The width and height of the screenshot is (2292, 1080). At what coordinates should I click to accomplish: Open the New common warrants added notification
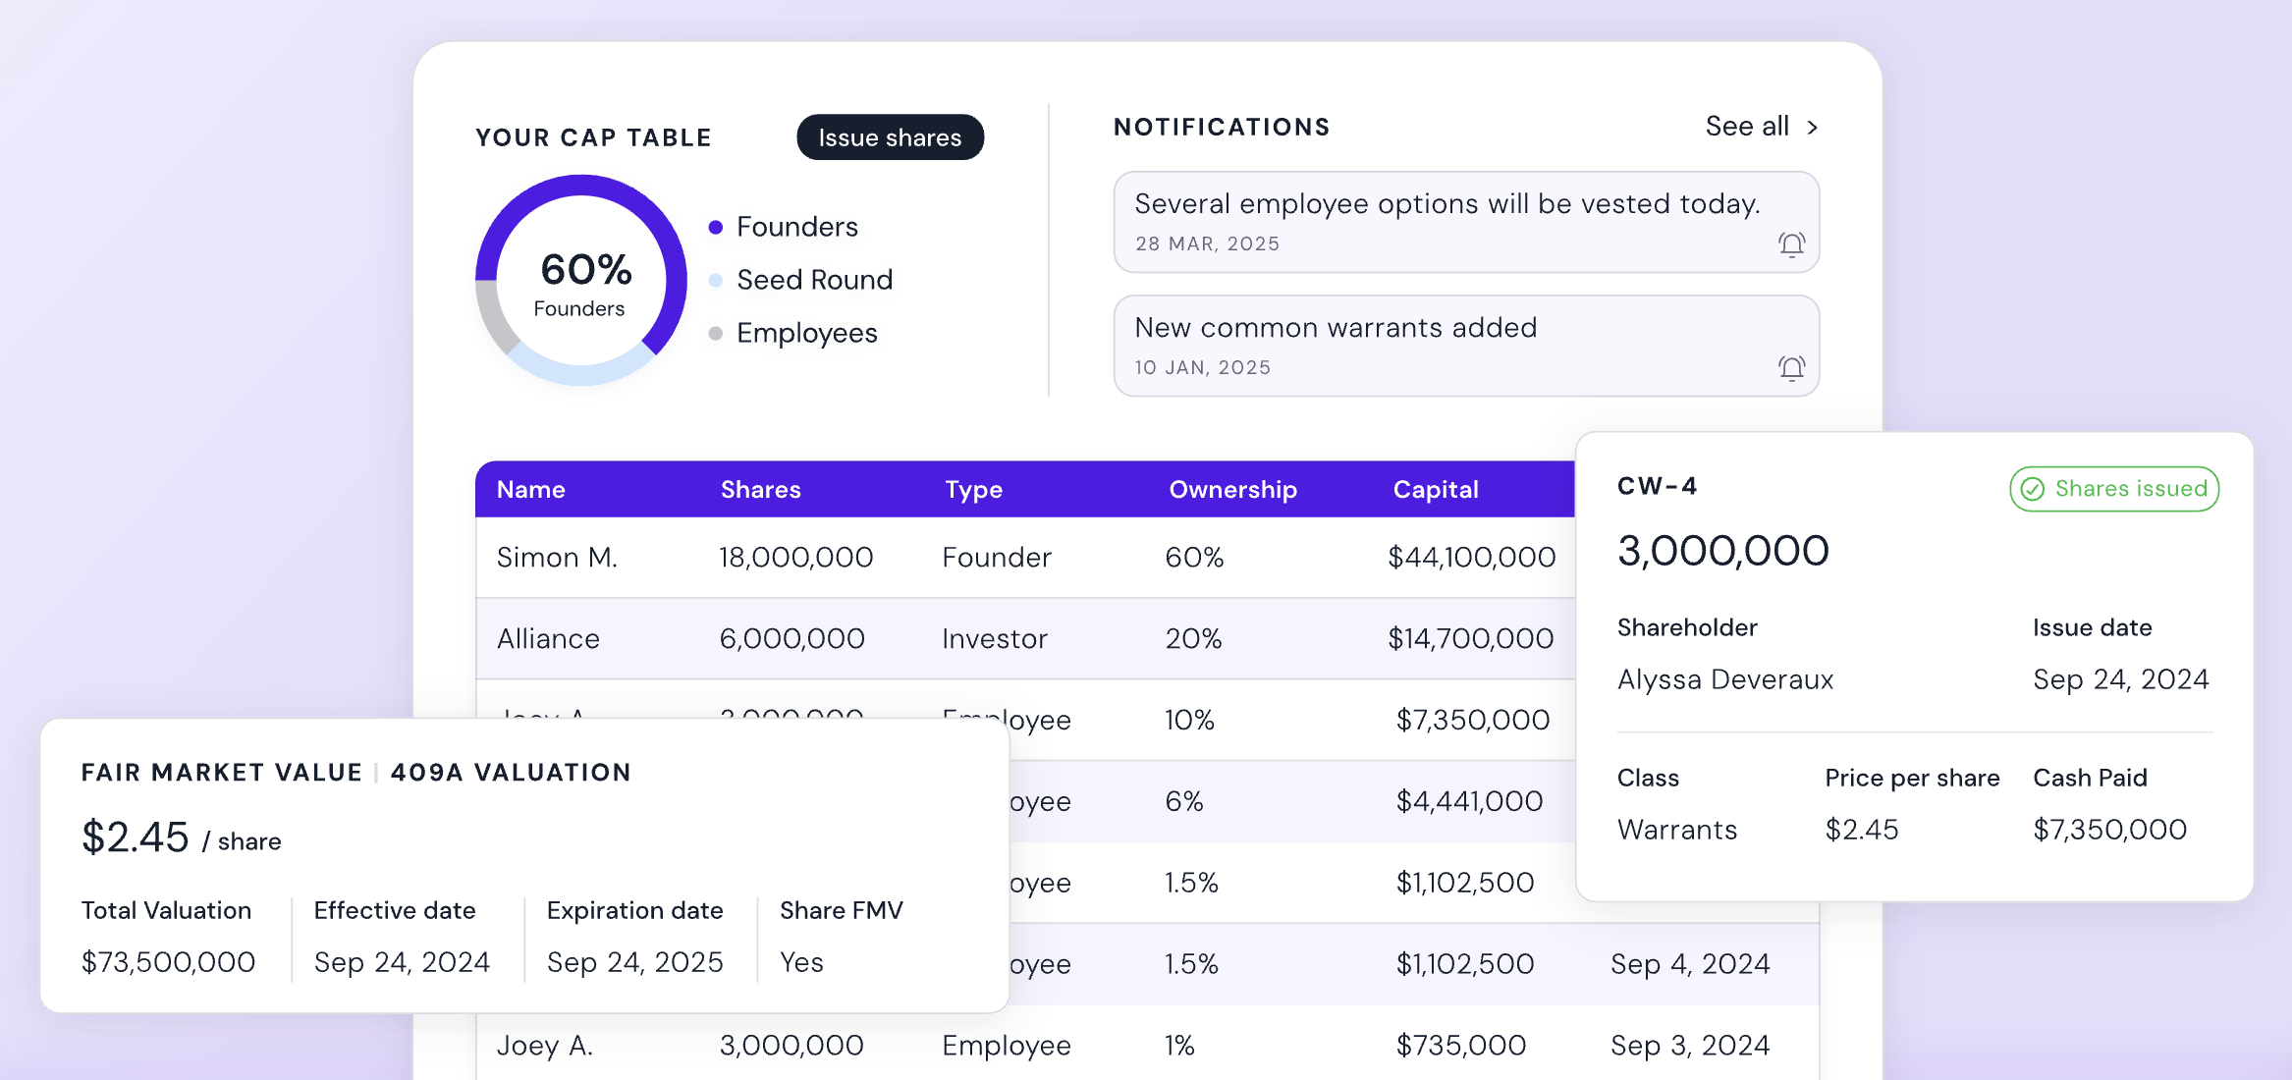[1466, 346]
